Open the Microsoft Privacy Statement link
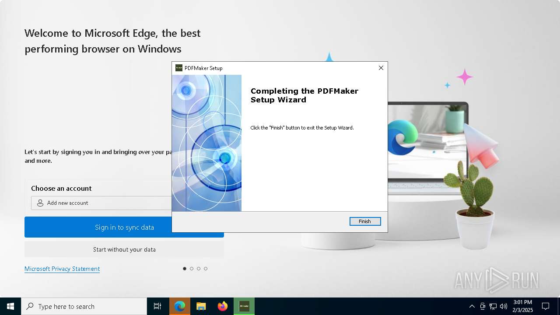Image resolution: width=560 pixels, height=315 pixels. click(62, 269)
